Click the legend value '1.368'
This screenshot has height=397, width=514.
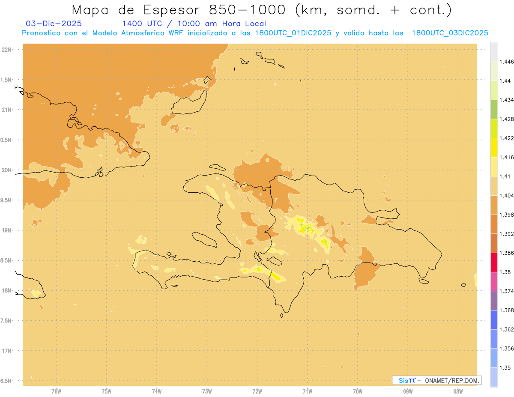(507, 310)
